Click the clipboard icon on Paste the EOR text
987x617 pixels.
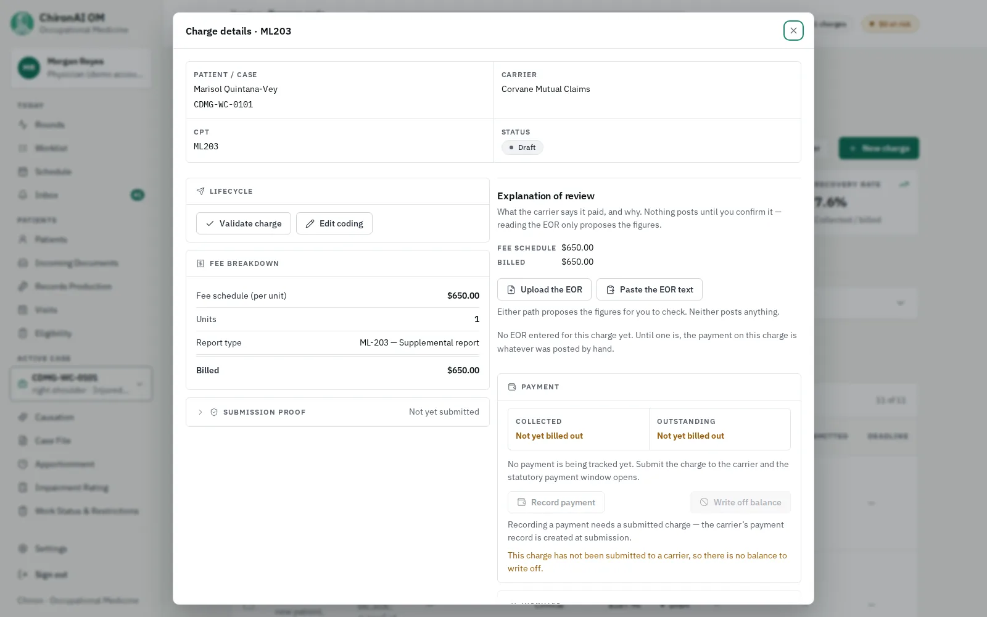pos(610,289)
